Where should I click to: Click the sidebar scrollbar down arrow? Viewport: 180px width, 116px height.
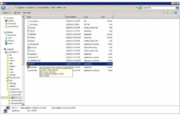tap(23, 104)
